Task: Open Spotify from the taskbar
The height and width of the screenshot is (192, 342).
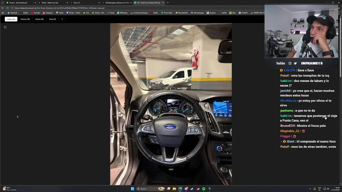Action: click(204, 189)
